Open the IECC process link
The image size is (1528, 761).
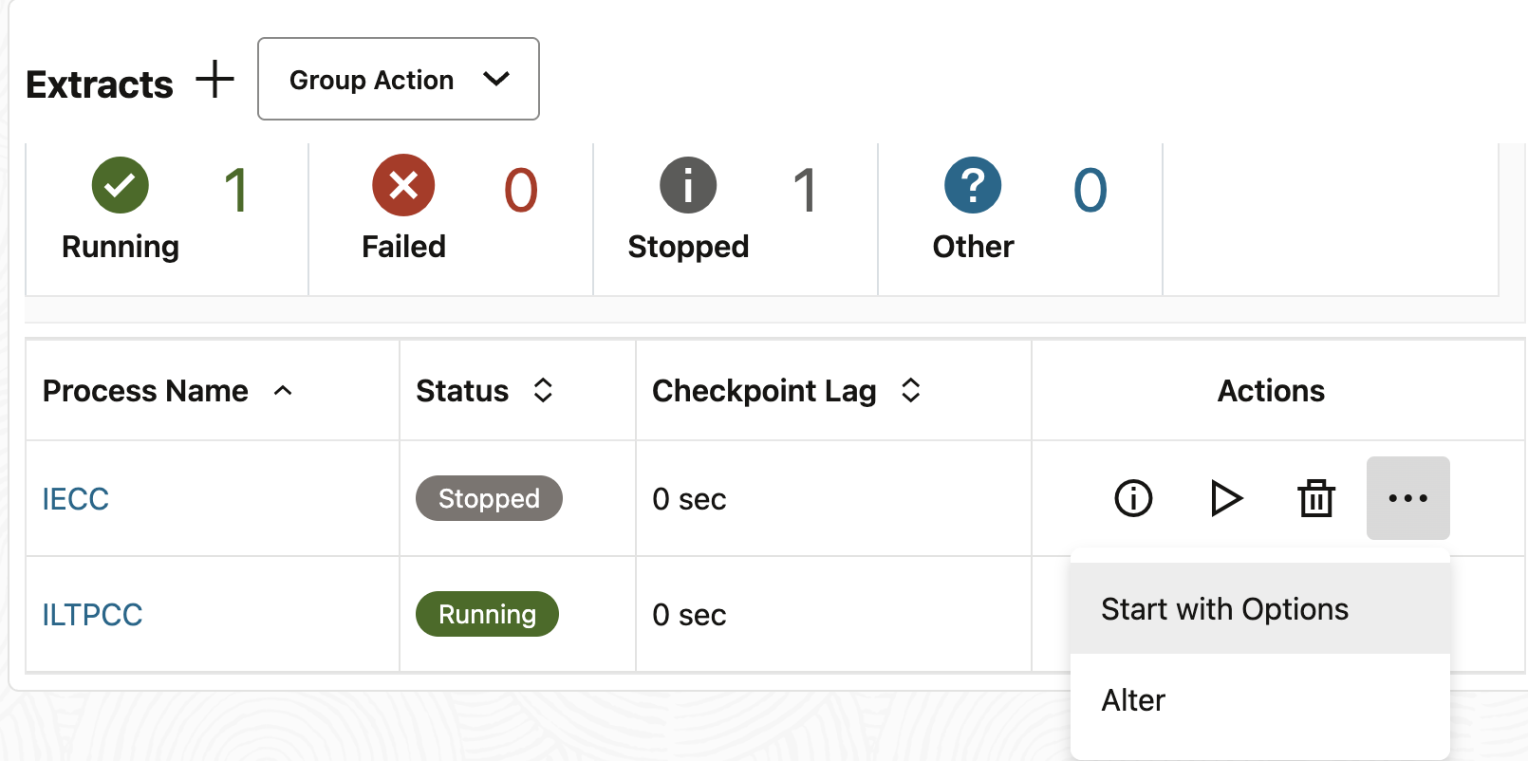75,498
